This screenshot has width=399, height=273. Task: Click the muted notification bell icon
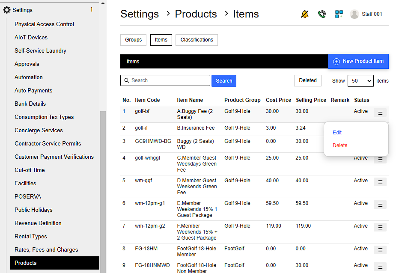(x=305, y=14)
